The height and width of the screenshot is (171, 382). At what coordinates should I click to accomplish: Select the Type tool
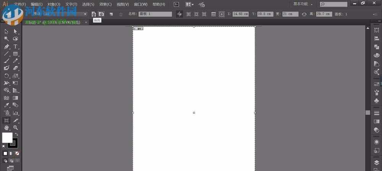click(x=16, y=46)
